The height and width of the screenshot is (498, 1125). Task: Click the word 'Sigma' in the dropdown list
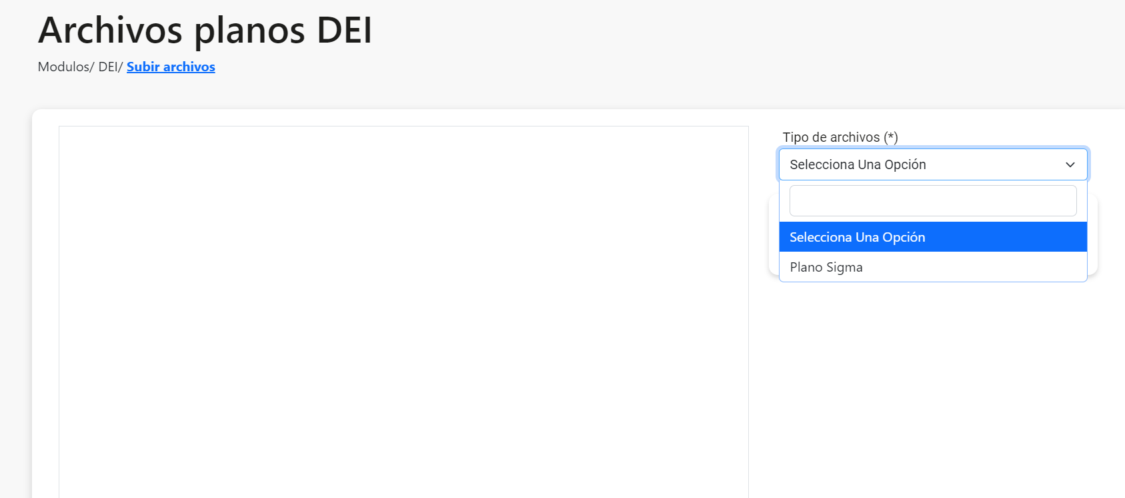(844, 268)
